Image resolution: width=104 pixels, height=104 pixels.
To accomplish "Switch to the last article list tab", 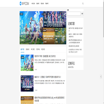I will [x=43, y=49].
